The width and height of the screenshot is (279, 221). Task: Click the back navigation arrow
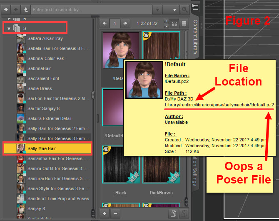(5, 9)
